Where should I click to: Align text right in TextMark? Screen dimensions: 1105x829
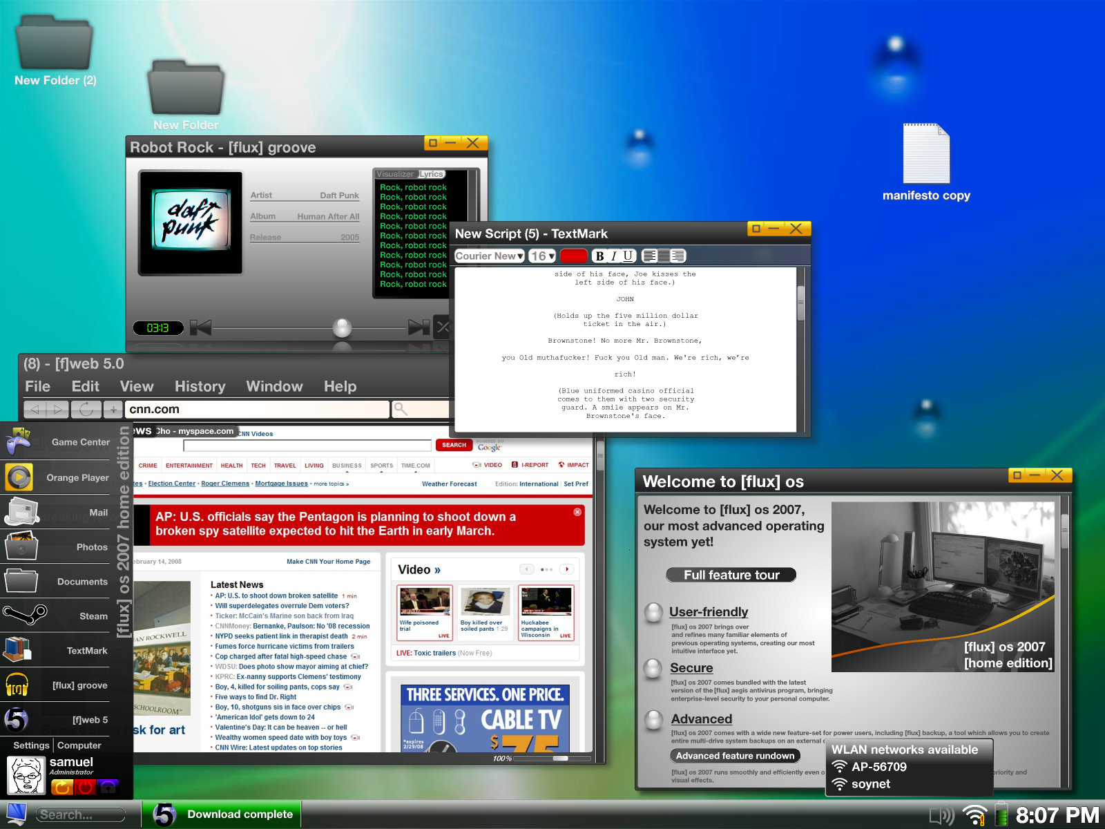coord(678,256)
